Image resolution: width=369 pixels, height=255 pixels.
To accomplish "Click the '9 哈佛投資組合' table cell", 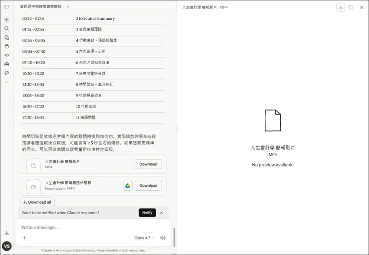I will coord(89,96).
